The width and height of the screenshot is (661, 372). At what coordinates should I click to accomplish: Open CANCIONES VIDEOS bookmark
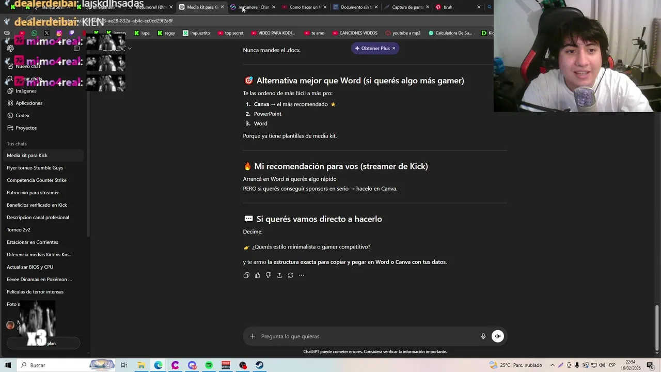click(354, 33)
